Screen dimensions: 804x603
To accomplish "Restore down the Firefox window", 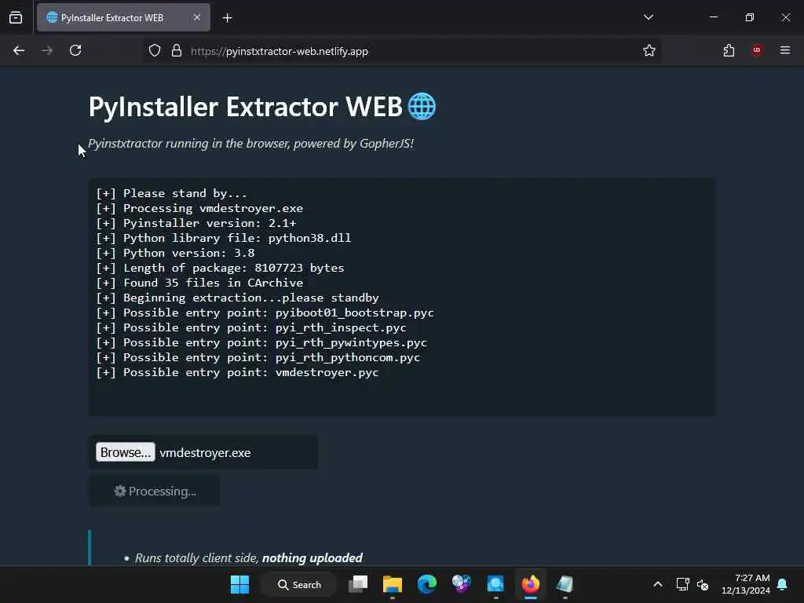I will pos(750,17).
